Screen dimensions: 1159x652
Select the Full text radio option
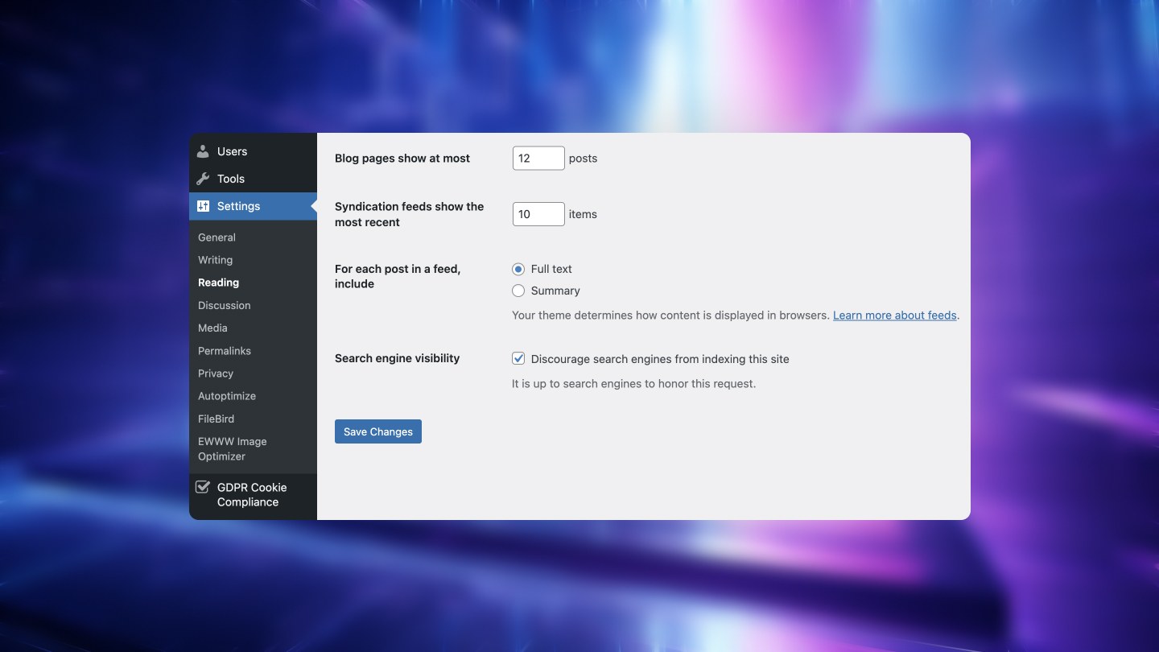click(518, 269)
